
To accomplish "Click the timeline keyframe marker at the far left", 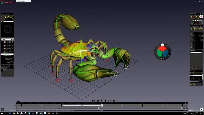I will [22, 105].
